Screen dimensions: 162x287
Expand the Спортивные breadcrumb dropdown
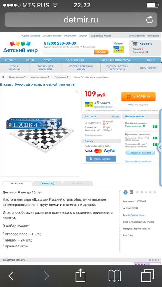click(x=61, y=77)
